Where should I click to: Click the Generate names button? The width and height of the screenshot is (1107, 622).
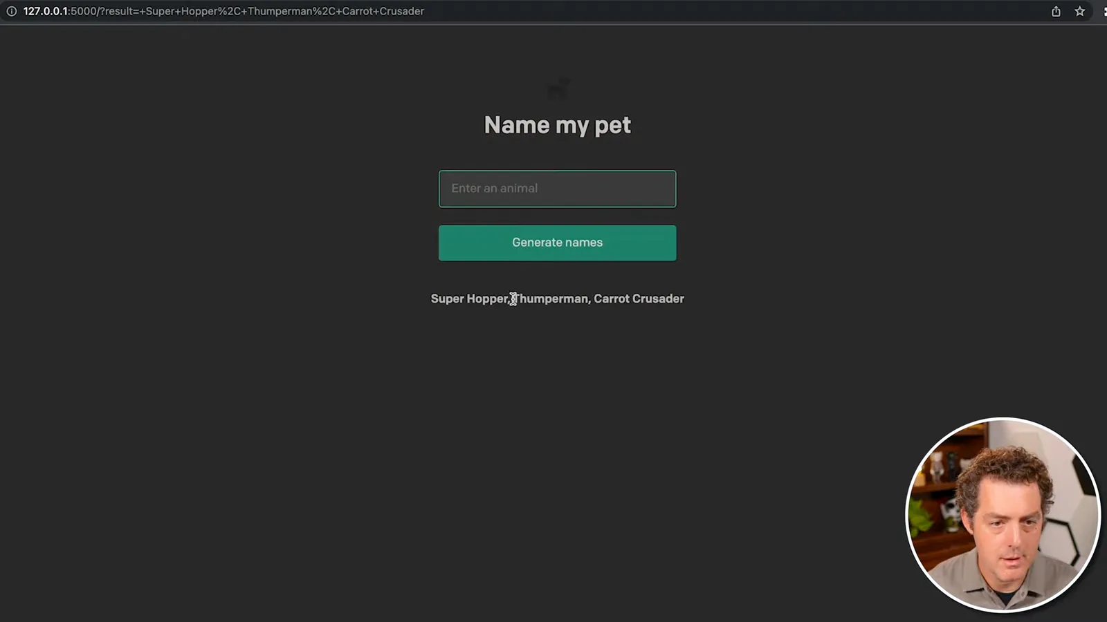[x=557, y=243]
